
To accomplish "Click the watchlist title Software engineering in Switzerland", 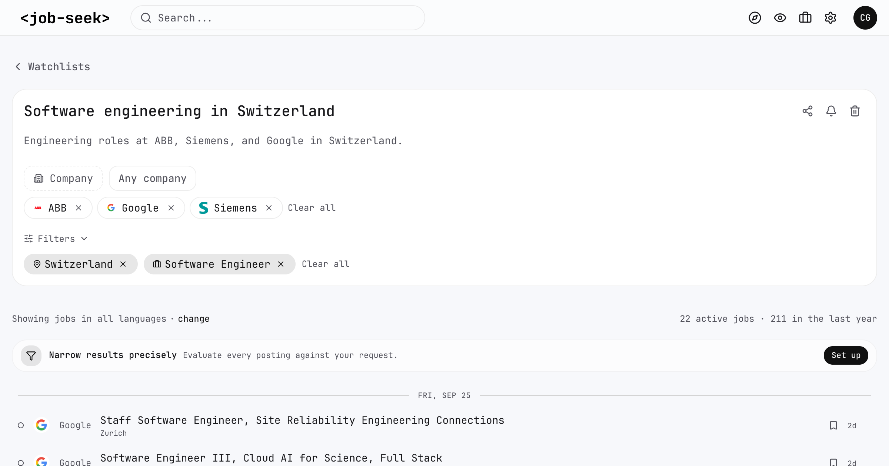I will 179,111.
